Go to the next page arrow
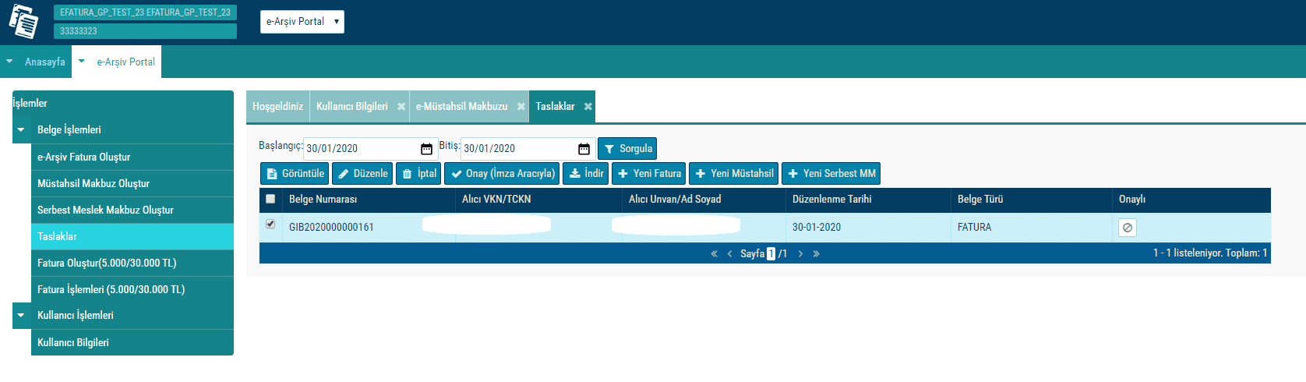Image resolution: width=1306 pixels, height=382 pixels. point(800,254)
